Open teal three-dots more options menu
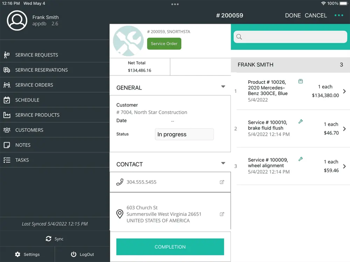 [338, 15]
